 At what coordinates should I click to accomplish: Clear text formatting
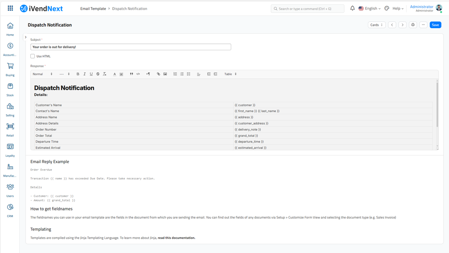click(104, 74)
